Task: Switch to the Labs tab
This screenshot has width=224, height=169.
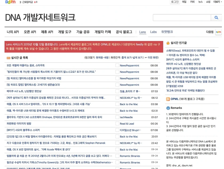Action: 153,32
